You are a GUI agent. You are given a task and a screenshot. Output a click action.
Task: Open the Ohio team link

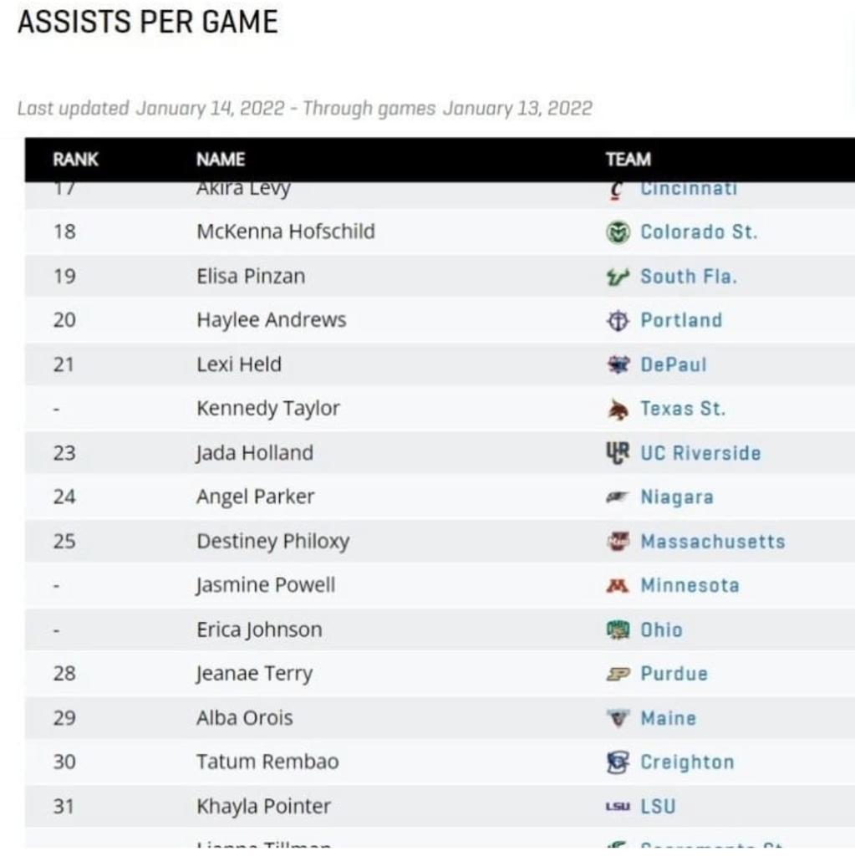(x=661, y=629)
